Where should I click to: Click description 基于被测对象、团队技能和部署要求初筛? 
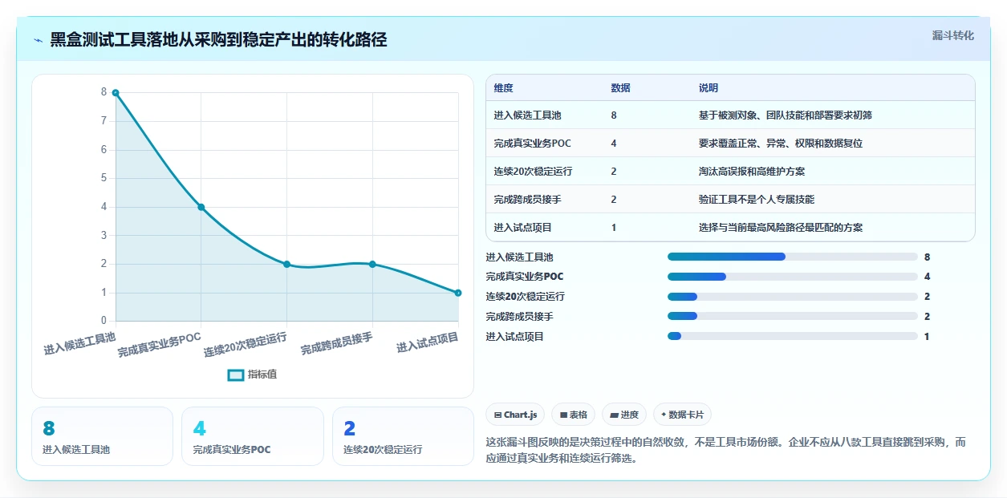[786, 115]
